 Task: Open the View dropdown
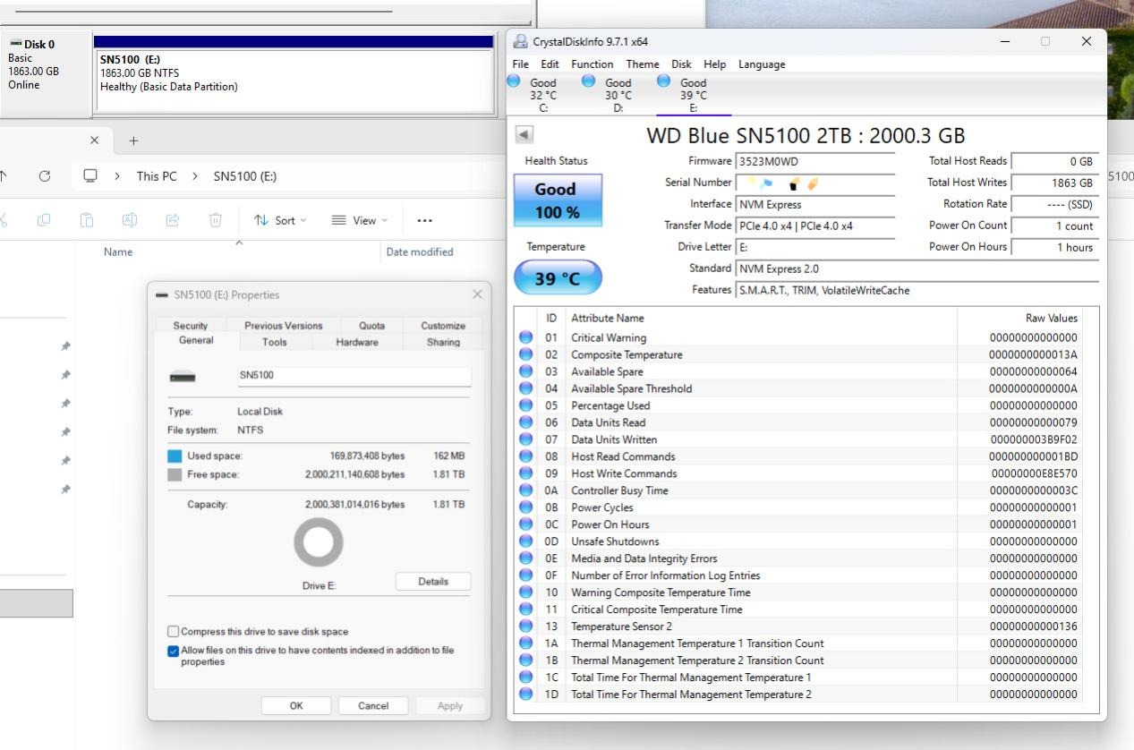(358, 219)
